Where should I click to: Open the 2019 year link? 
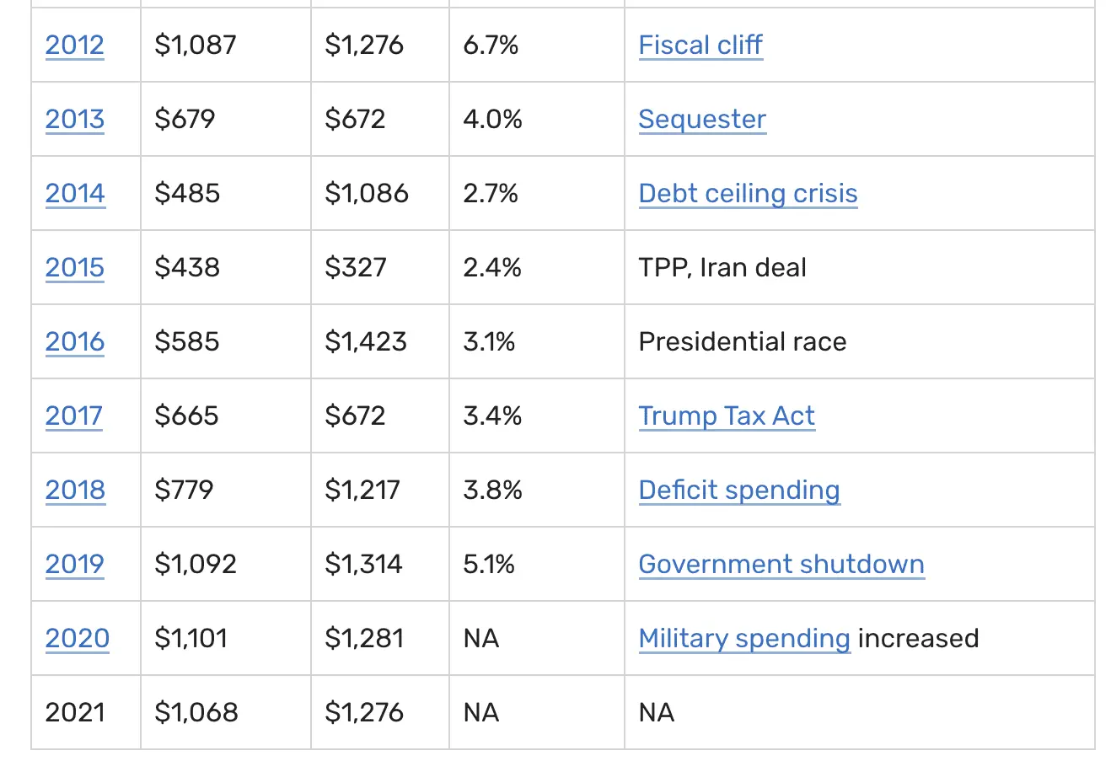click(x=74, y=565)
